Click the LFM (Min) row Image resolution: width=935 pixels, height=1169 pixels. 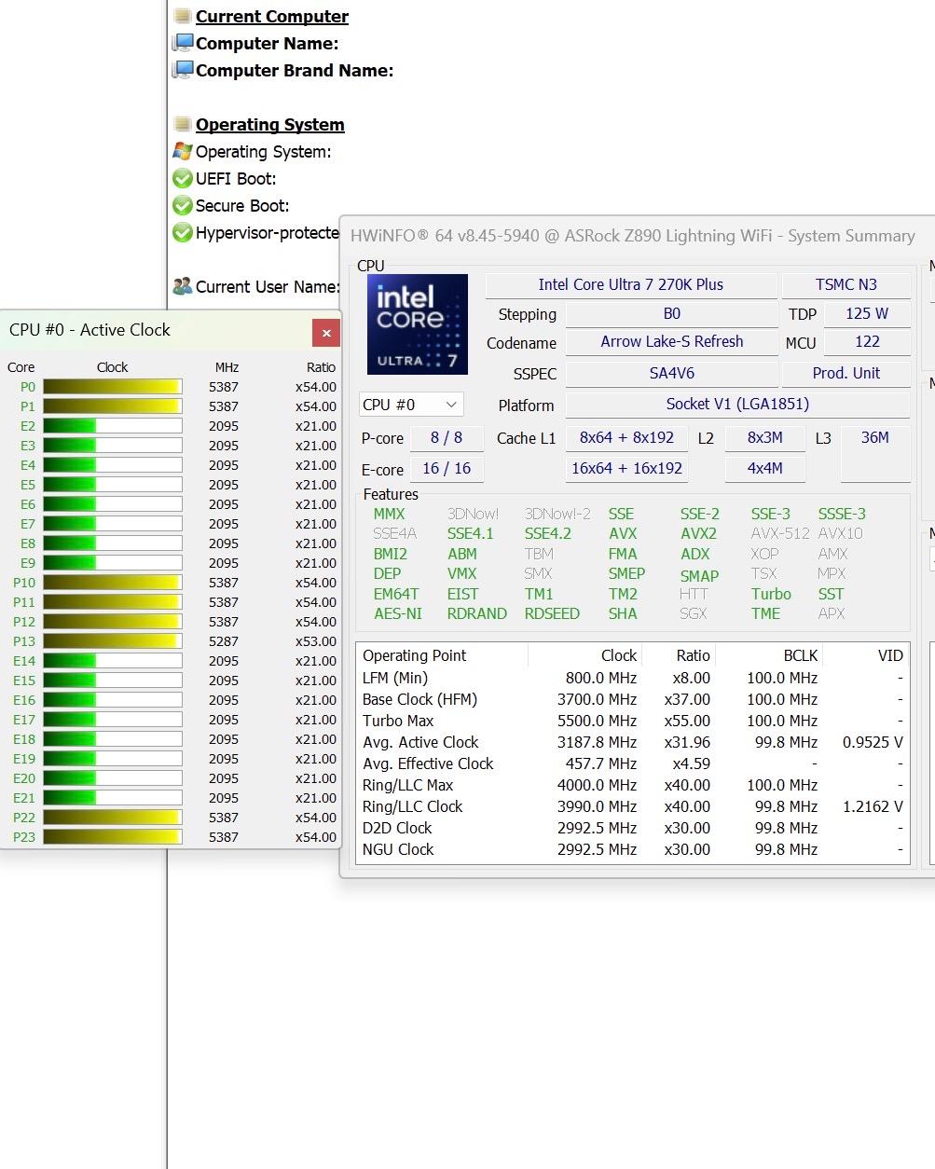(633, 679)
